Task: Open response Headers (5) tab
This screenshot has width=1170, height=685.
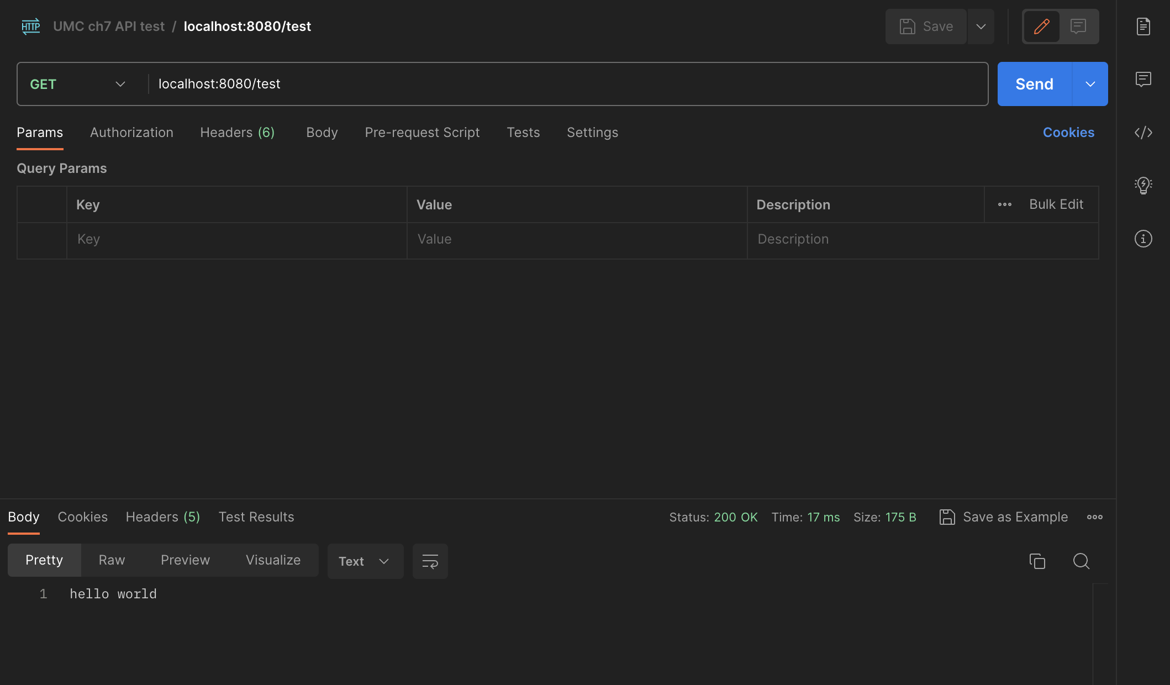Action: (x=162, y=517)
